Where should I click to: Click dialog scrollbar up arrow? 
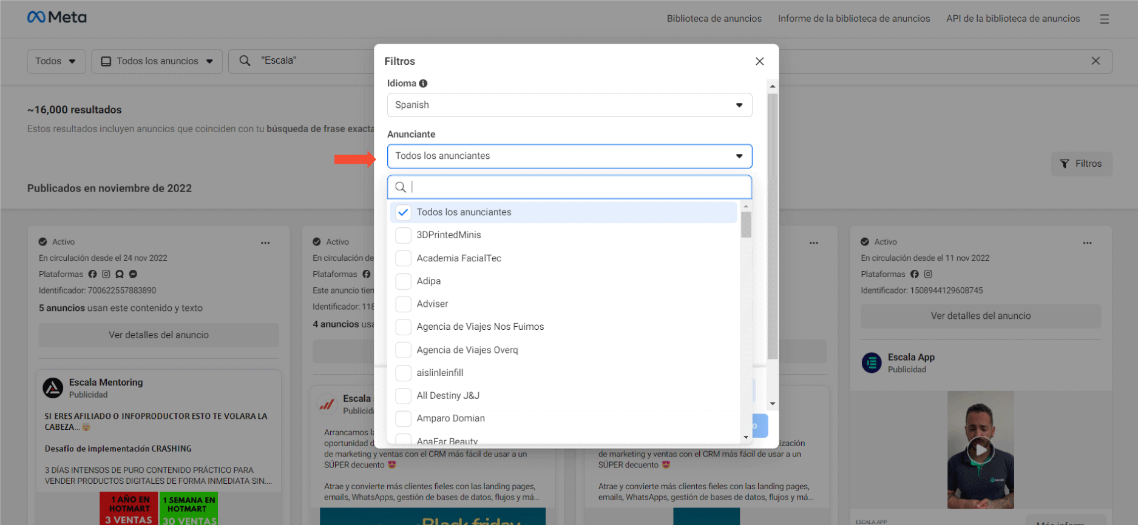point(772,86)
